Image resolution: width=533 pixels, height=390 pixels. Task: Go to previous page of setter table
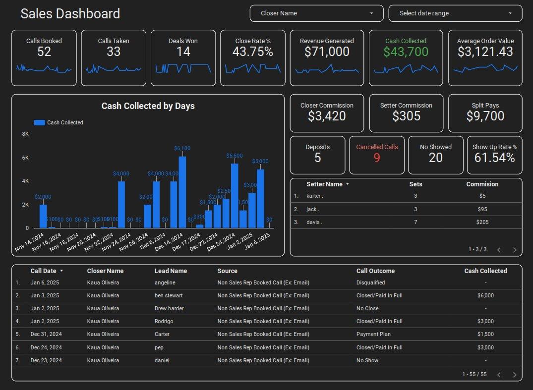pyautogui.click(x=499, y=250)
